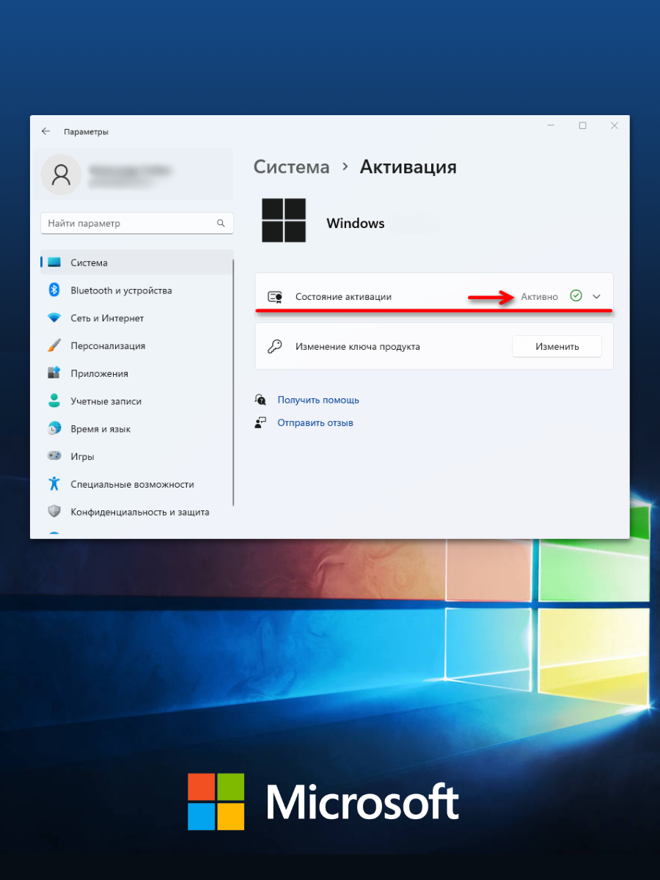Click the Конфиденциальность shield icon

pyautogui.click(x=54, y=512)
